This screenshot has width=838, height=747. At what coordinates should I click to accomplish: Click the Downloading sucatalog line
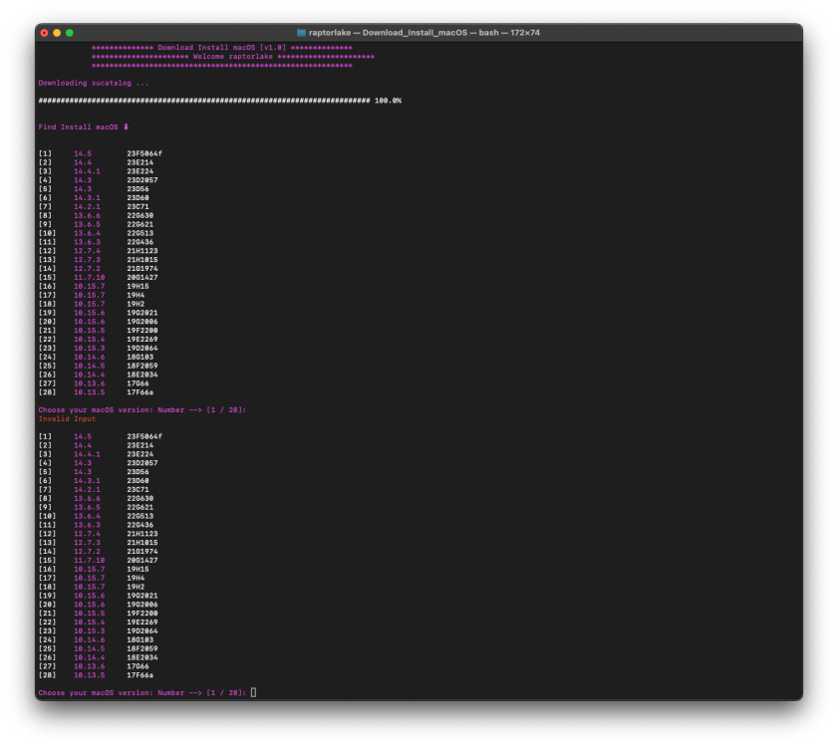click(94, 83)
